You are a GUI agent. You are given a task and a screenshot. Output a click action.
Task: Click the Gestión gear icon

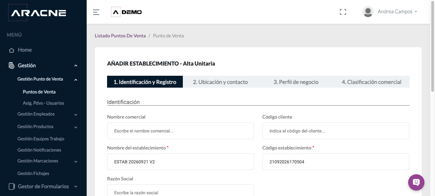[12, 66]
